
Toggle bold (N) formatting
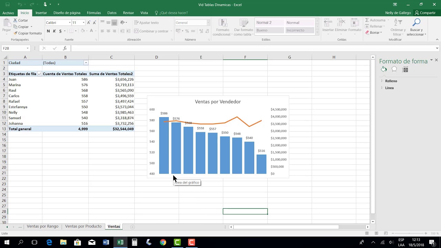(x=48, y=31)
